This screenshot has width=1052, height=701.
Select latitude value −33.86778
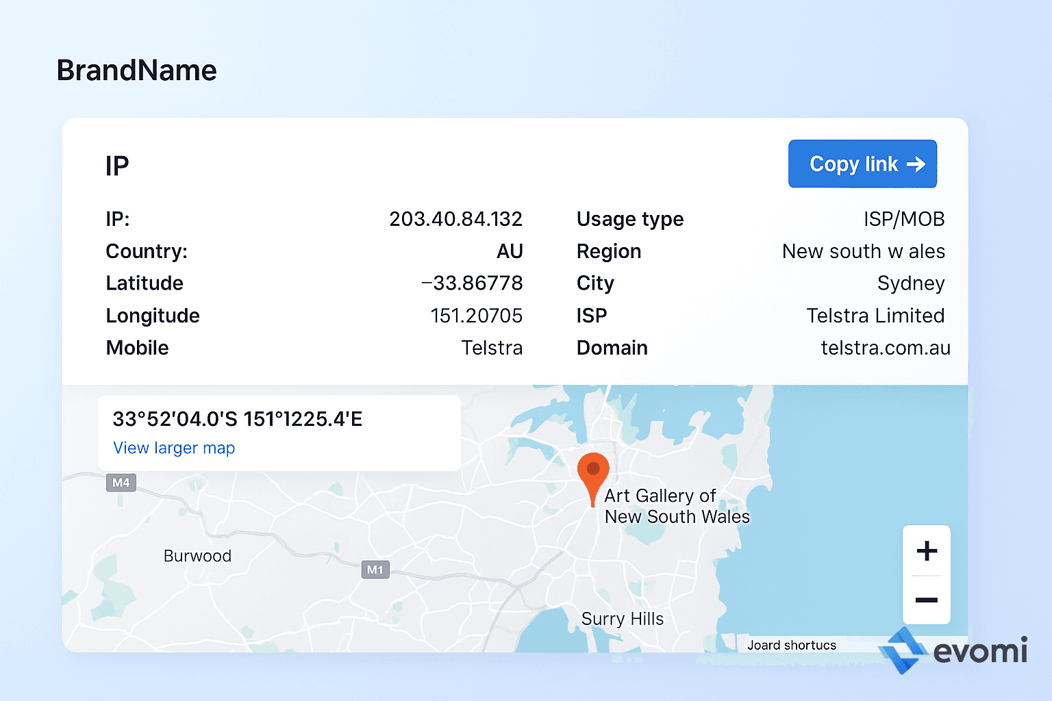click(x=472, y=283)
